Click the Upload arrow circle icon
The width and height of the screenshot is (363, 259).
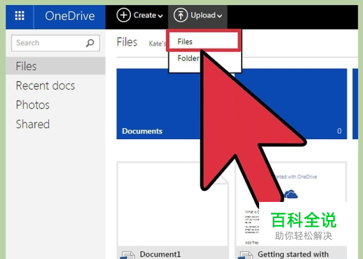point(180,15)
